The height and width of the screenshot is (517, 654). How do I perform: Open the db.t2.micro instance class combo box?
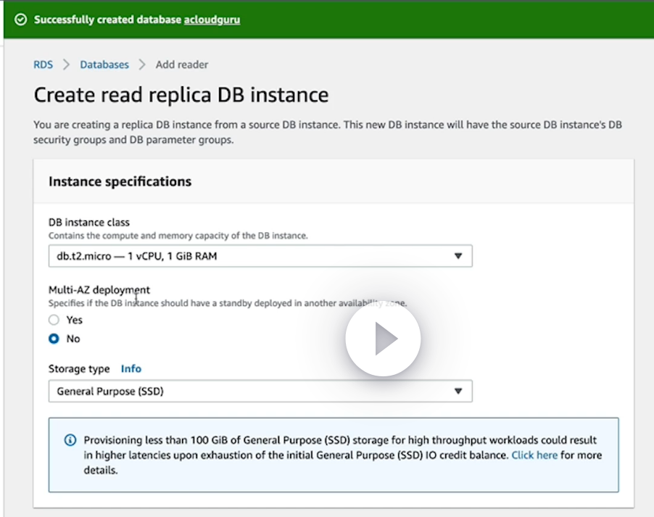[254, 256]
